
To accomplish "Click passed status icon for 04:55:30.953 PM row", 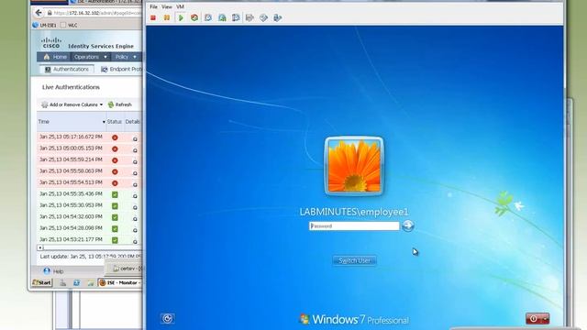I will click(x=115, y=205).
